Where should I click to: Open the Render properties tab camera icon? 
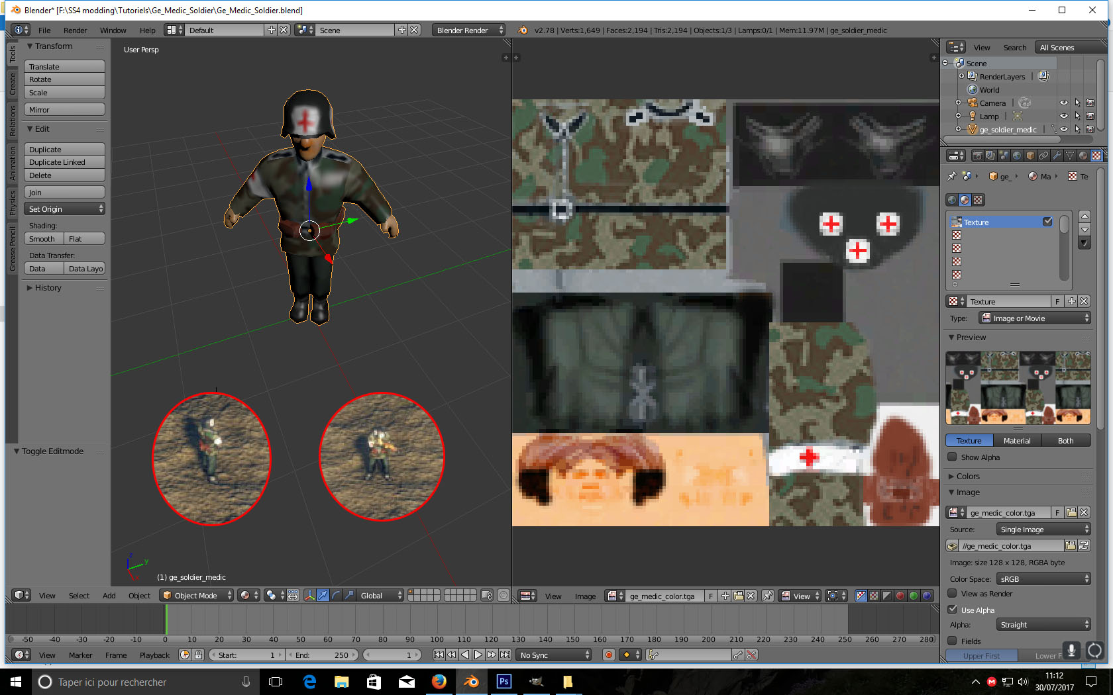click(x=977, y=156)
